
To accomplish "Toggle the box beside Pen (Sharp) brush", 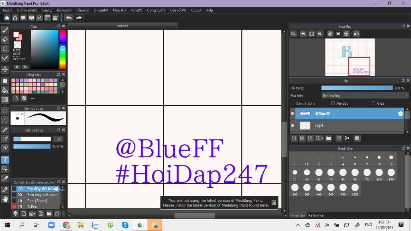I will point(14,201).
